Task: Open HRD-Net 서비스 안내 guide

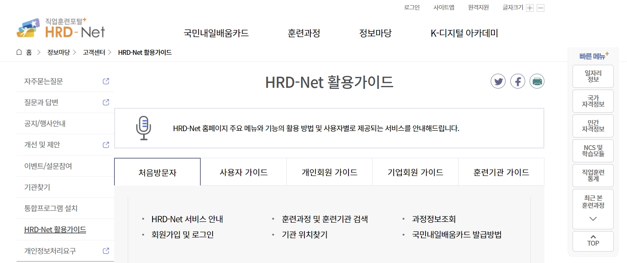Action: tap(187, 219)
